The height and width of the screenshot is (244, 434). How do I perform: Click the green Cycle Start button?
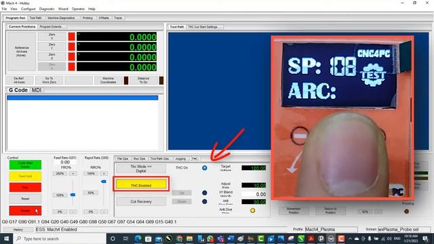pyautogui.click(x=25, y=165)
